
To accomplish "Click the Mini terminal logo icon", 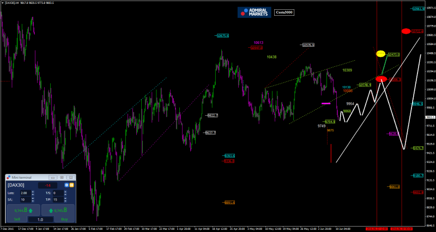I will pyautogui.click(x=9, y=178).
